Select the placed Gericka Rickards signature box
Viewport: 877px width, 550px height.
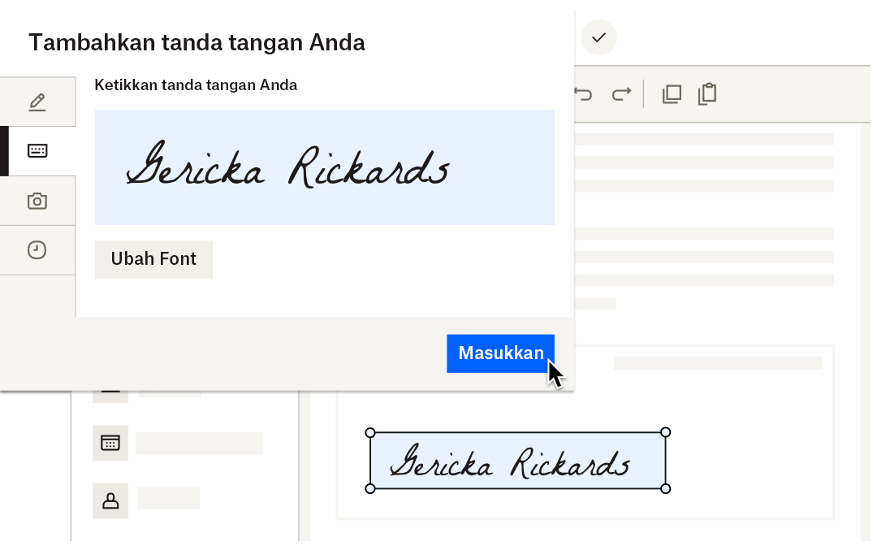(517, 461)
